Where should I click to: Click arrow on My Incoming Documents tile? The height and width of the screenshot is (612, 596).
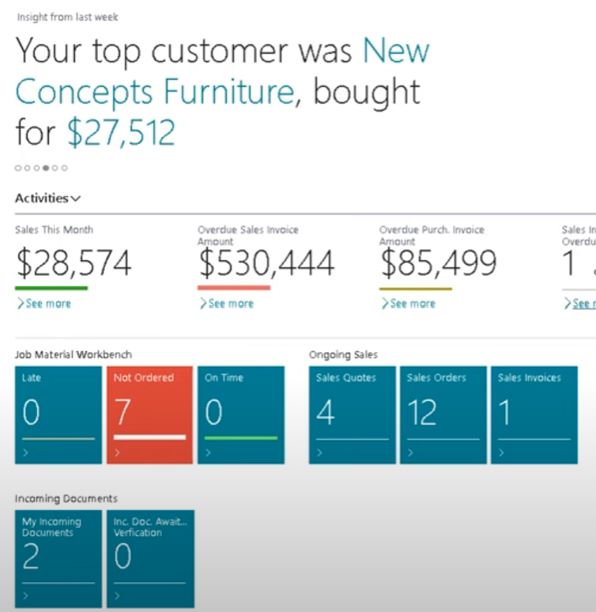26,596
